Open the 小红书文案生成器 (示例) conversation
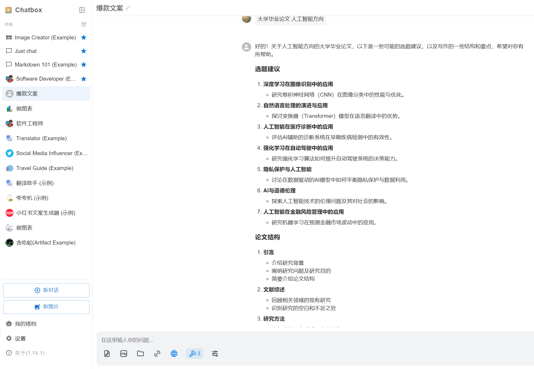 click(x=45, y=213)
